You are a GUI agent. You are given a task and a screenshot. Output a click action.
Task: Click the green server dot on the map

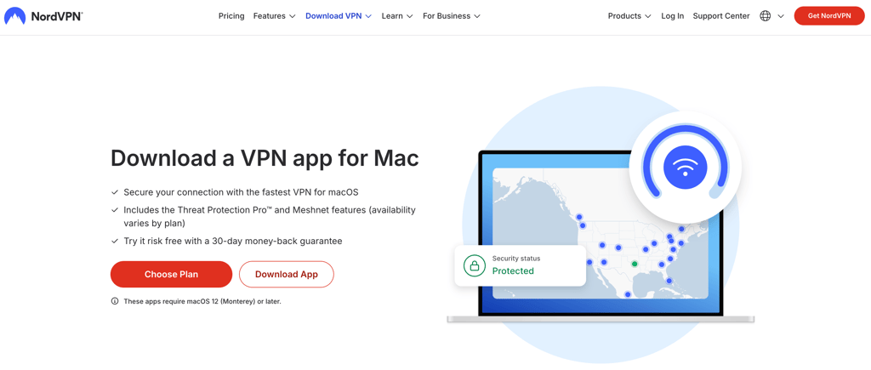tap(635, 264)
